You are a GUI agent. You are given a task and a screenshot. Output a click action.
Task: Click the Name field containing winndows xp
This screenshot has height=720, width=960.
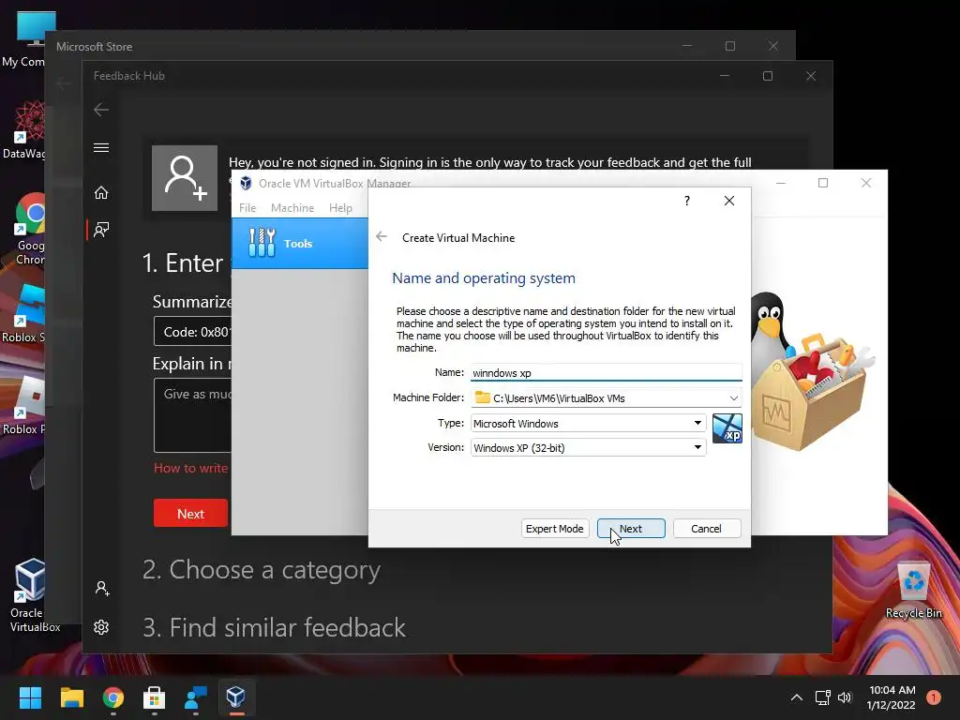point(607,373)
